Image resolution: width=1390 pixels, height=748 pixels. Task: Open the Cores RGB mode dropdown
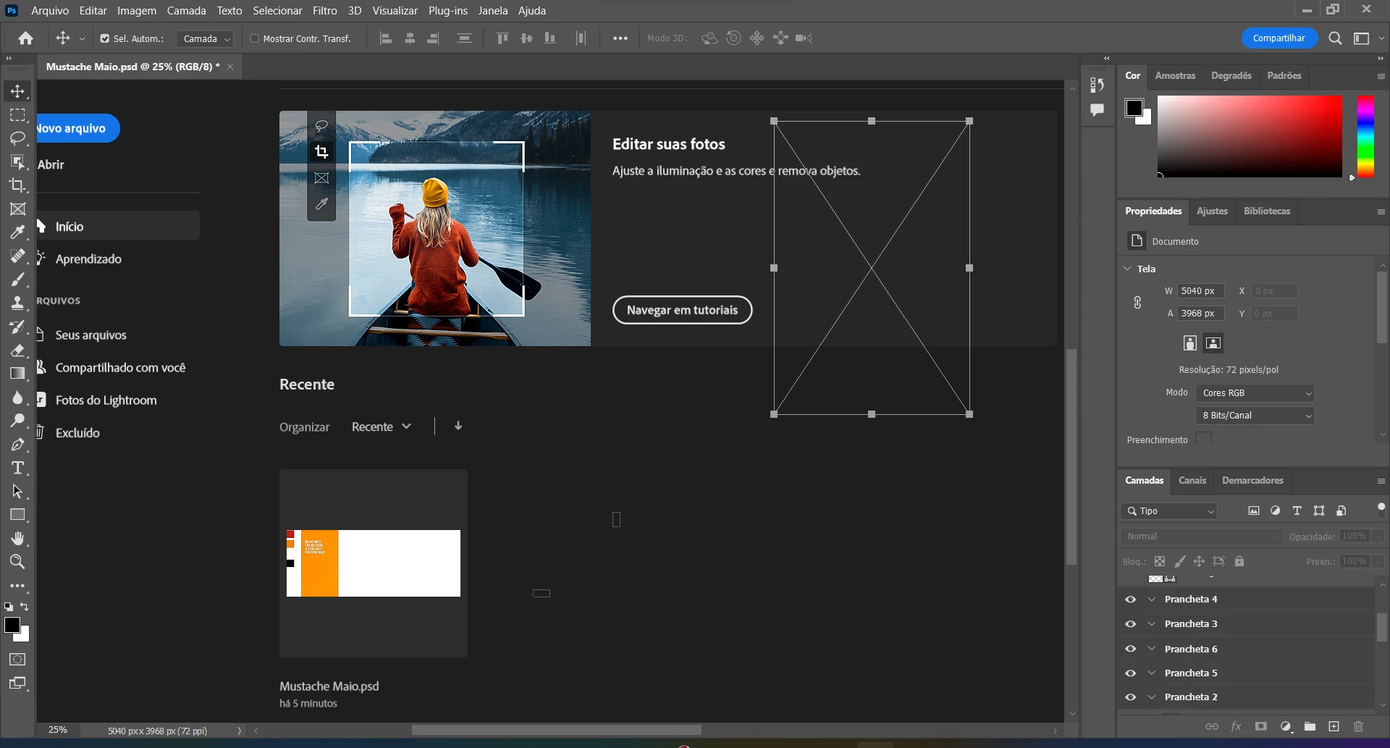tap(1255, 393)
